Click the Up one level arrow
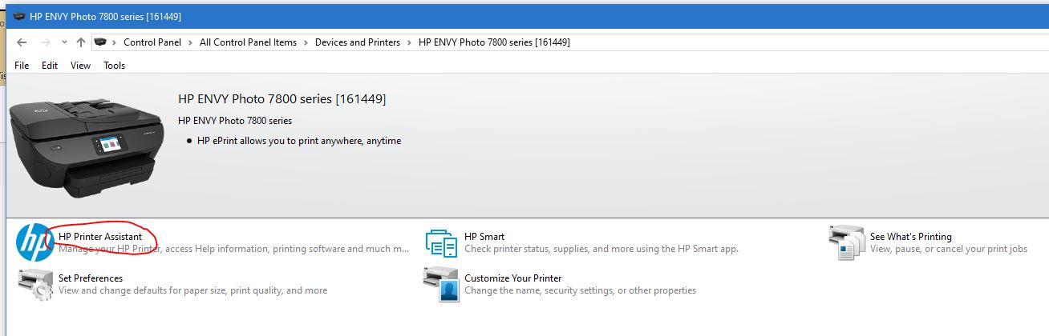 click(x=81, y=42)
